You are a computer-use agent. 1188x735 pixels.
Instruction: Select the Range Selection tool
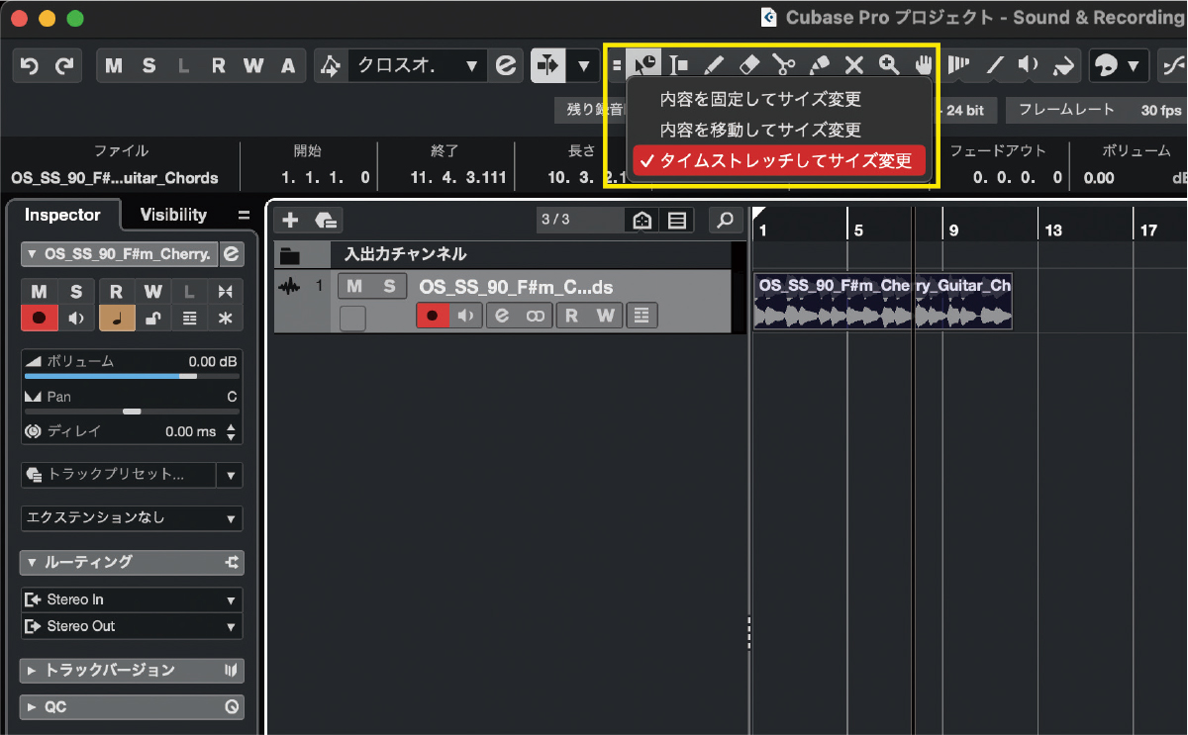pos(679,65)
